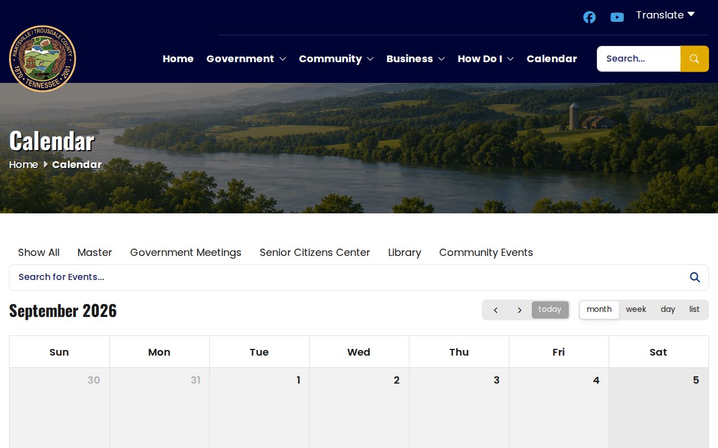
Task: Click the Sun column header
Action: pos(59,352)
